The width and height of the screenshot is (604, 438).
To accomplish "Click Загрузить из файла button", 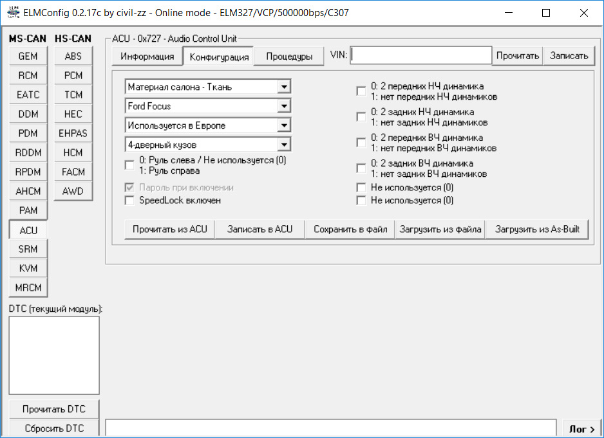I will coord(440,230).
